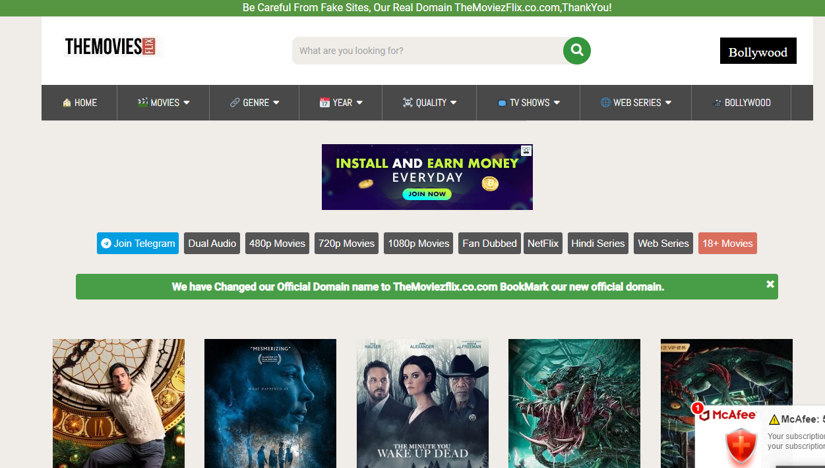Click the Install and Earn Money banner

pos(427,177)
